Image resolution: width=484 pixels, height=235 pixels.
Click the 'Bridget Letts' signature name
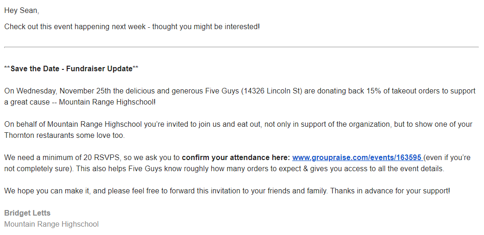(x=27, y=213)
